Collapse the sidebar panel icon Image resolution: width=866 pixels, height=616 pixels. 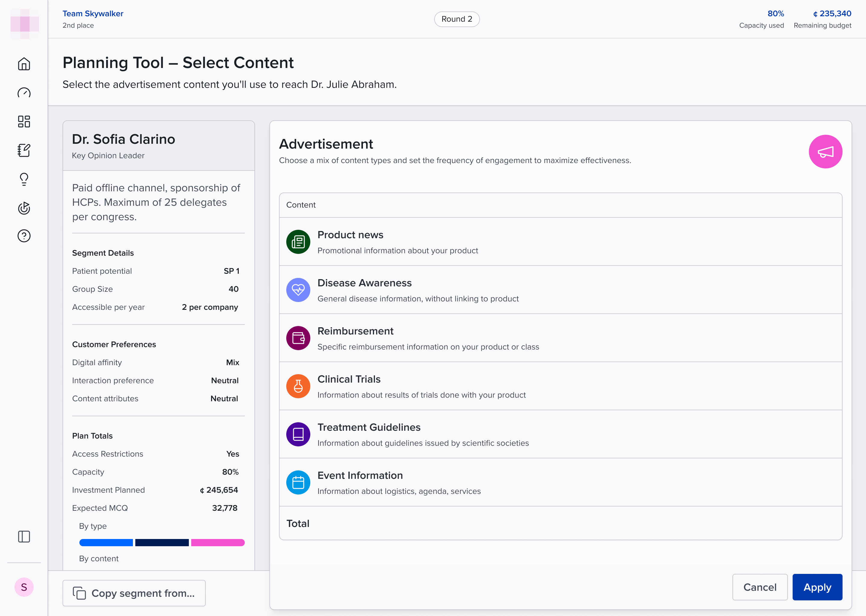pyautogui.click(x=24, y=536)
